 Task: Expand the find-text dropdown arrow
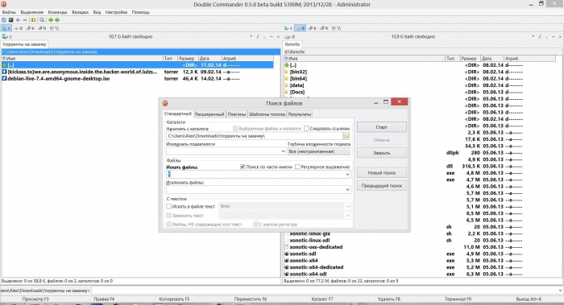click(x=347, y=207)
